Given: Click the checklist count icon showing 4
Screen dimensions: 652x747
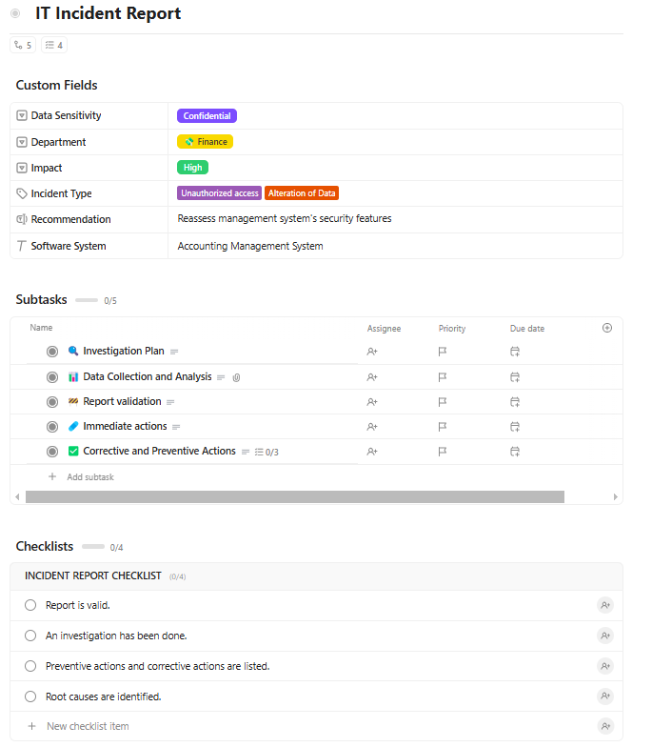Looking at the screenshot, I should point(54,45).
